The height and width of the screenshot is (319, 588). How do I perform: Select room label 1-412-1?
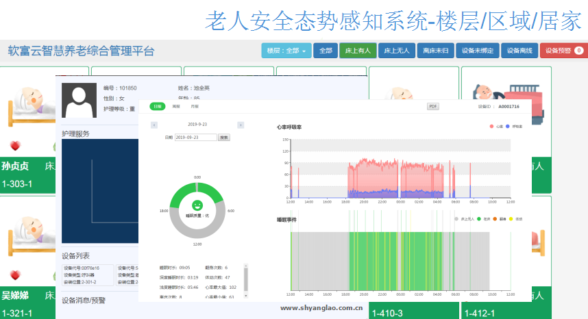click(480, 314)
